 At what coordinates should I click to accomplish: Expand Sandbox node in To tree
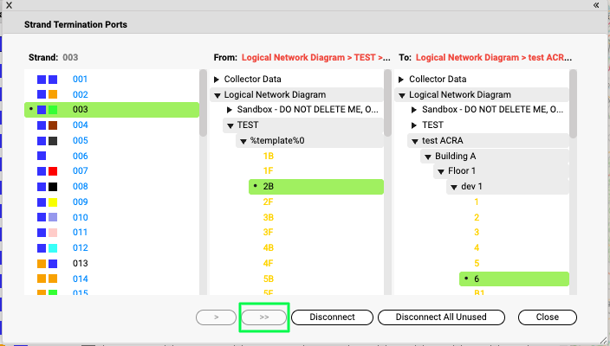(x=414, y=110)
